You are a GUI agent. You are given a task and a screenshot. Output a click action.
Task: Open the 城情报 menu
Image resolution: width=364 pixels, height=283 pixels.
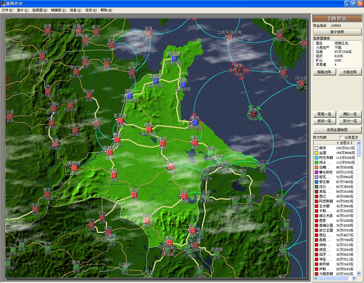tap(58, 10)
